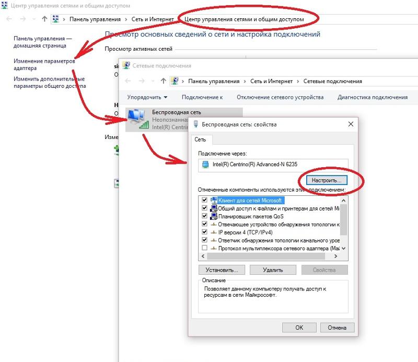418x362 pixels.
Task: Expand breadcrumb chevron after Панель управления in connections window
Action: pyautogui.click(x=245, y=81)
